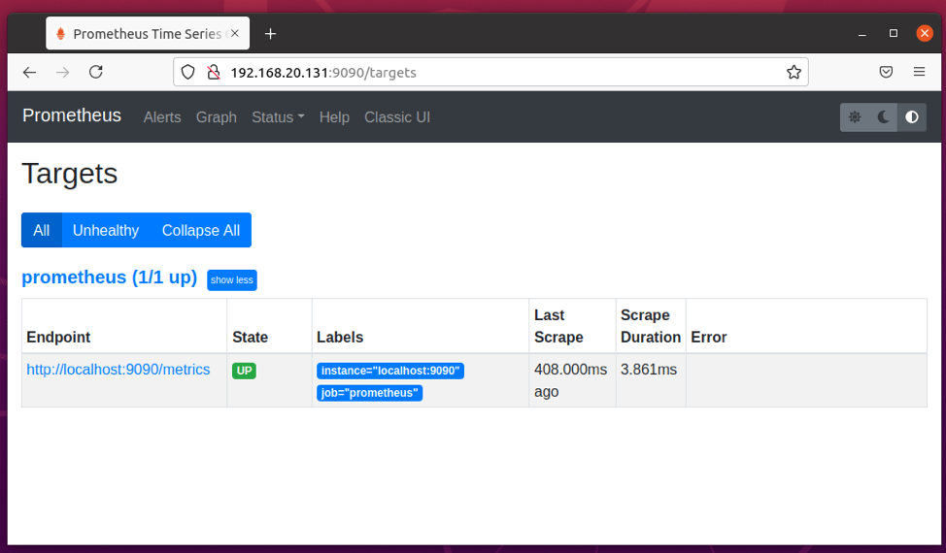Filter by Unhealthy targets
Image resolution: width=946 pixels, height=553 pixels.
click(x=106, y=230)
